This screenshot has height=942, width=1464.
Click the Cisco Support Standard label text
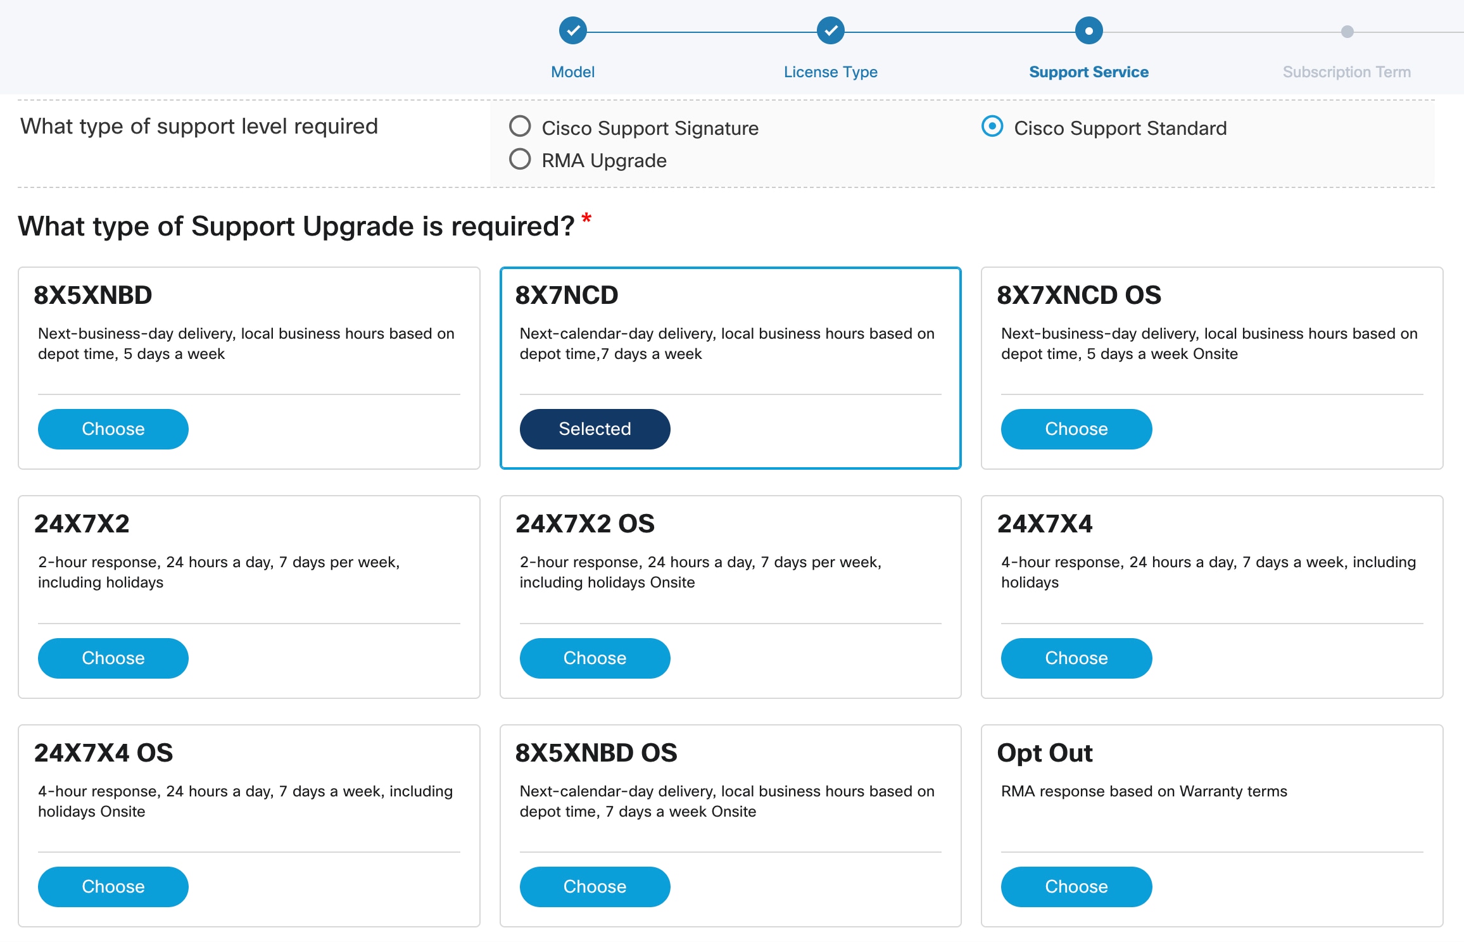click(1120, 129)
